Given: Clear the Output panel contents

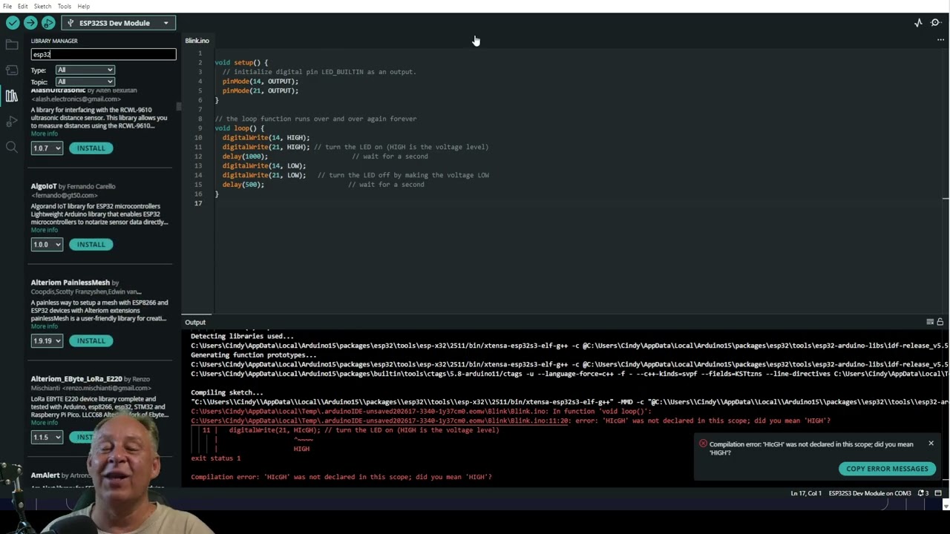Looking at the screenshot, I should click(x=930, y=322).
